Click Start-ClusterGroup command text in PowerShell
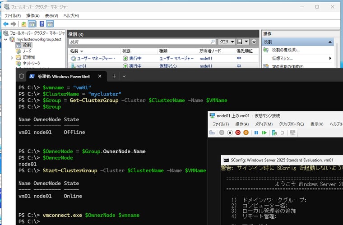 [70, 170]
